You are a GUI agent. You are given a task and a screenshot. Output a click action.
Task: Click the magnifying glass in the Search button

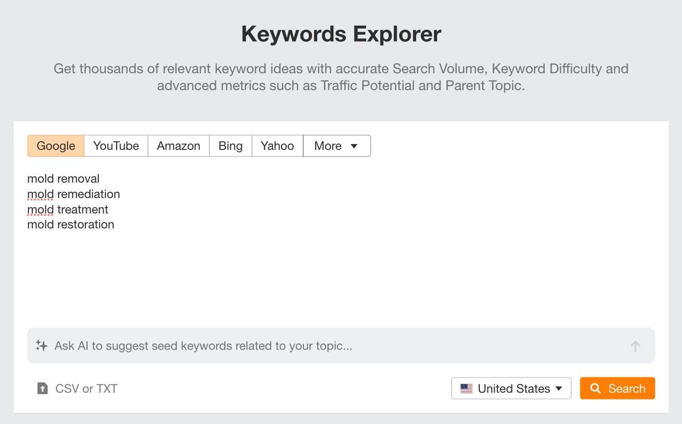pos(596,388)
